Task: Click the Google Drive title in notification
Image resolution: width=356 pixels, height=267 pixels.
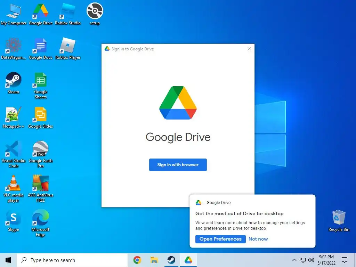Action: tap(218, 203)
